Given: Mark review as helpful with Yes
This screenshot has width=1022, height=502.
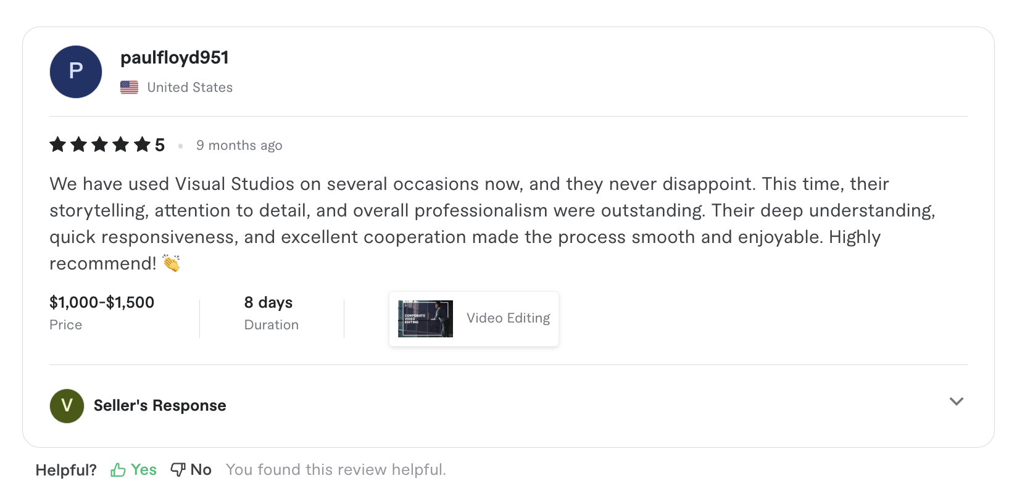Looking at the screenshot, I should pos(143,470).
